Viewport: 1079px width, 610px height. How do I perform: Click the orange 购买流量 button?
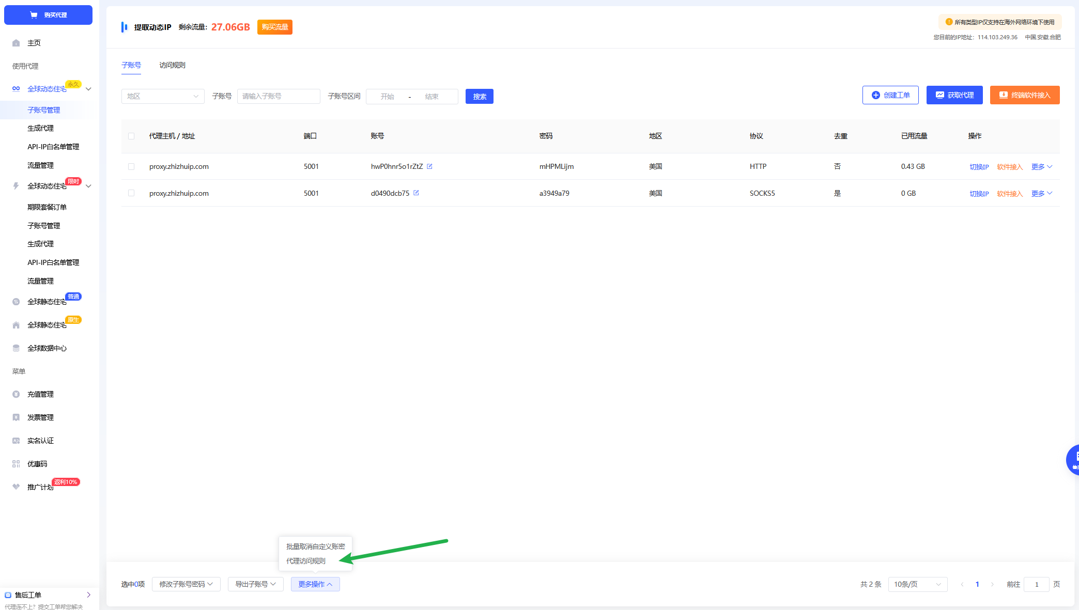pyautogui.click(x=274, y=27)
